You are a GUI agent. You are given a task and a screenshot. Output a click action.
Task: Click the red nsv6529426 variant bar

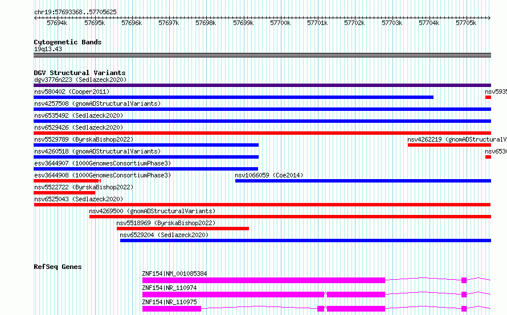262,133
